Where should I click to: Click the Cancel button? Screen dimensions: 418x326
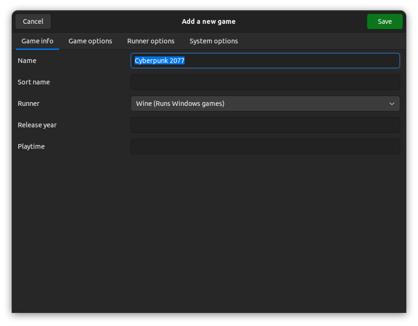(x=33, y=21)
